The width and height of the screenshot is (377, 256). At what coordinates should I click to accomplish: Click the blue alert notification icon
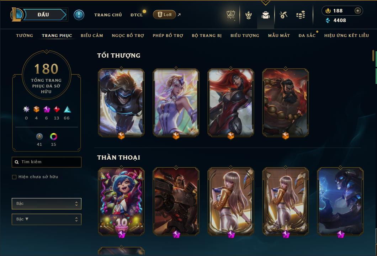point(79,15)
